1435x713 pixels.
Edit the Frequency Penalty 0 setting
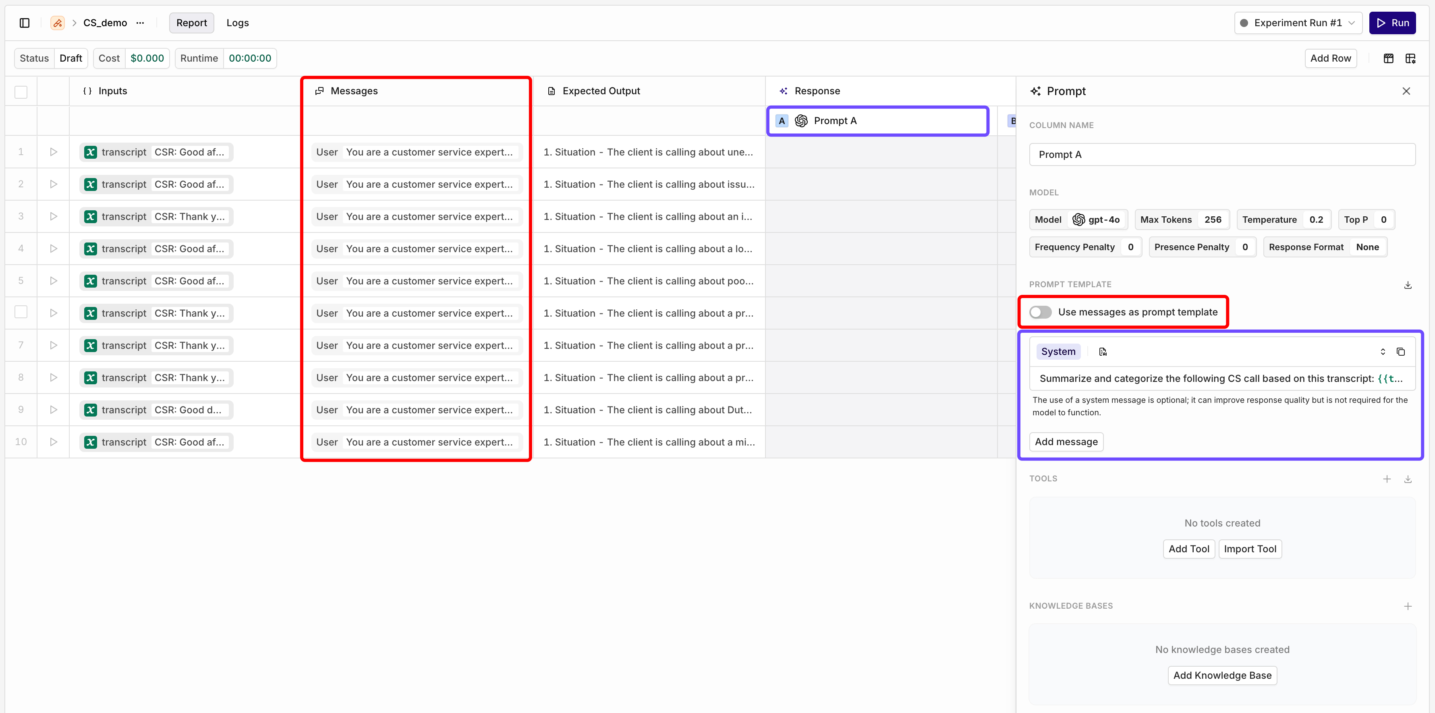click(1085, 247)
